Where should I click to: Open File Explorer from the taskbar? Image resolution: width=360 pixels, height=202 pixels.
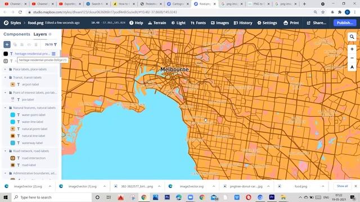pos(283,197)
